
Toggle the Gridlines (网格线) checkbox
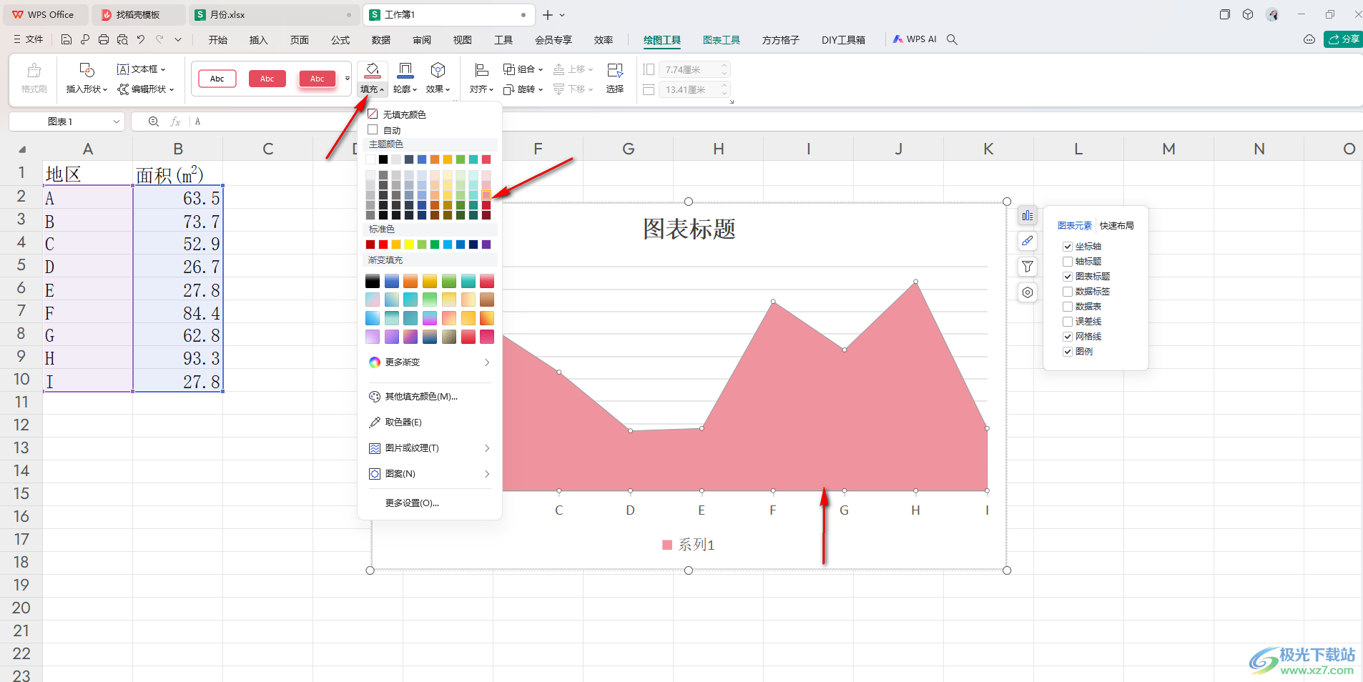[1068, 337]
